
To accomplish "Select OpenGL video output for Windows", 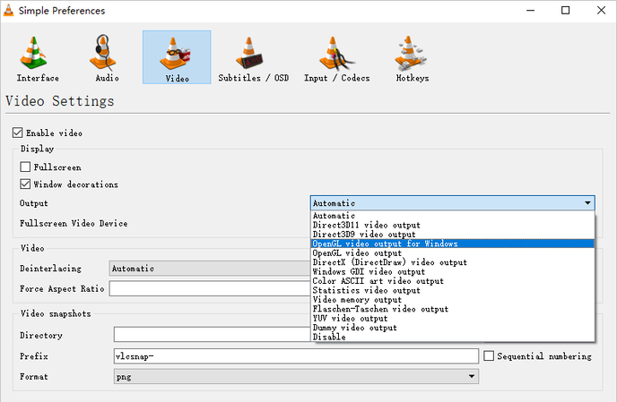I will [x=453, y=244].
